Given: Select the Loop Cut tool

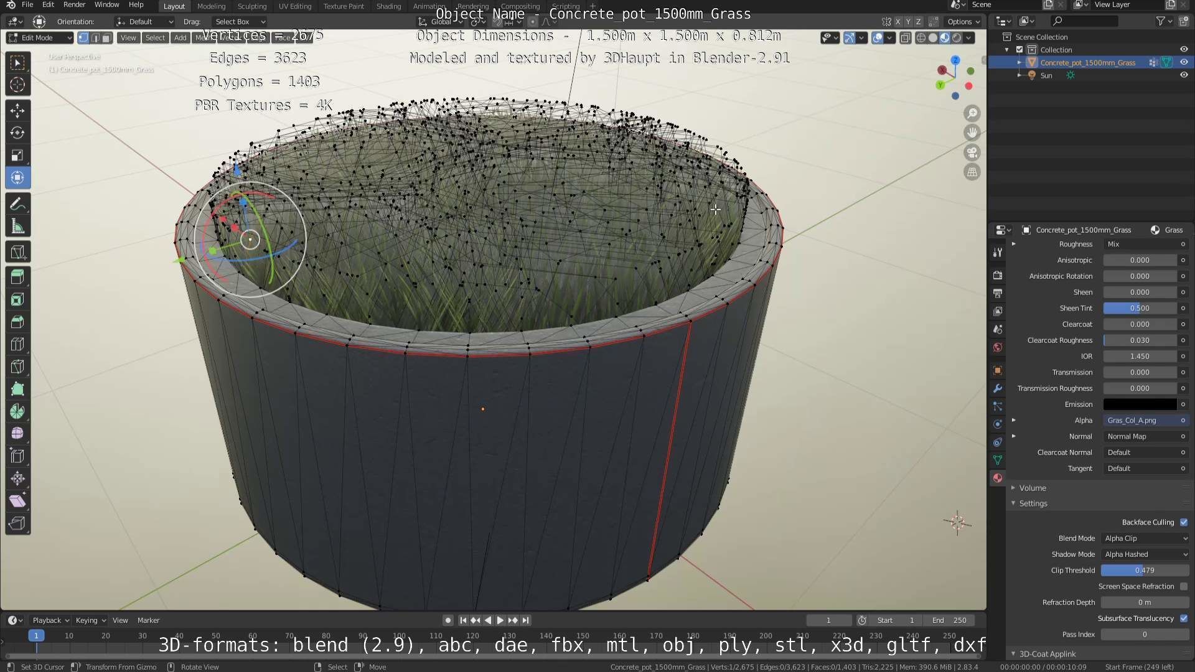Looking at the screenshot, I should 17,344.
